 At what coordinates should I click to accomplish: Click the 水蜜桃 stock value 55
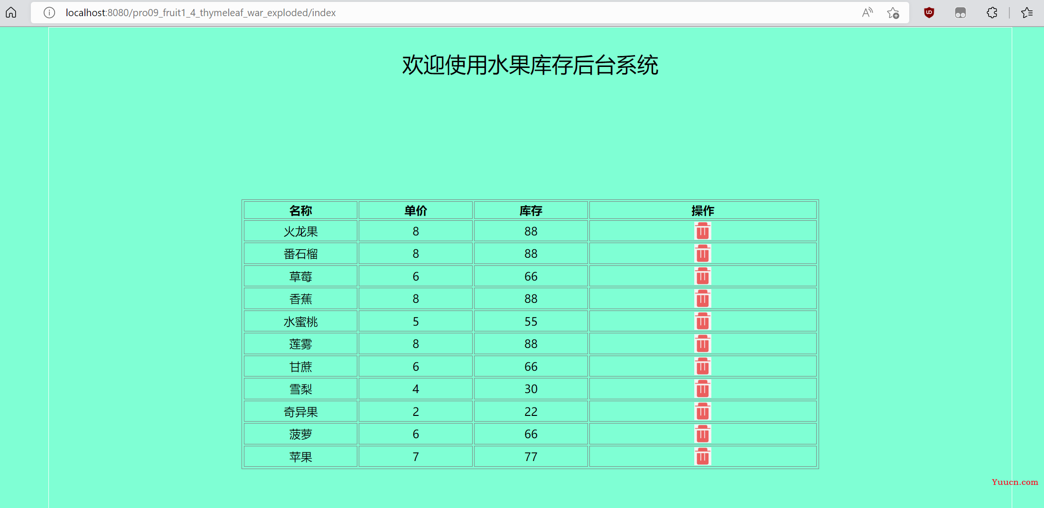click(531, 321)
